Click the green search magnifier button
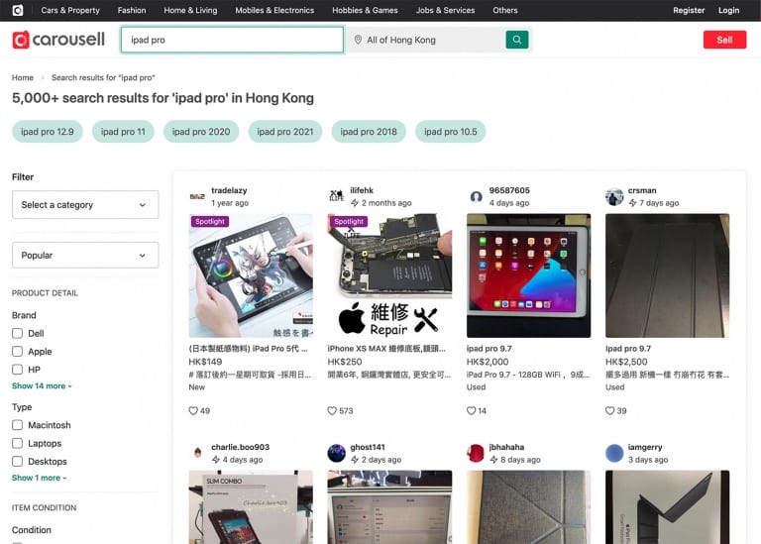 (516, 40)
